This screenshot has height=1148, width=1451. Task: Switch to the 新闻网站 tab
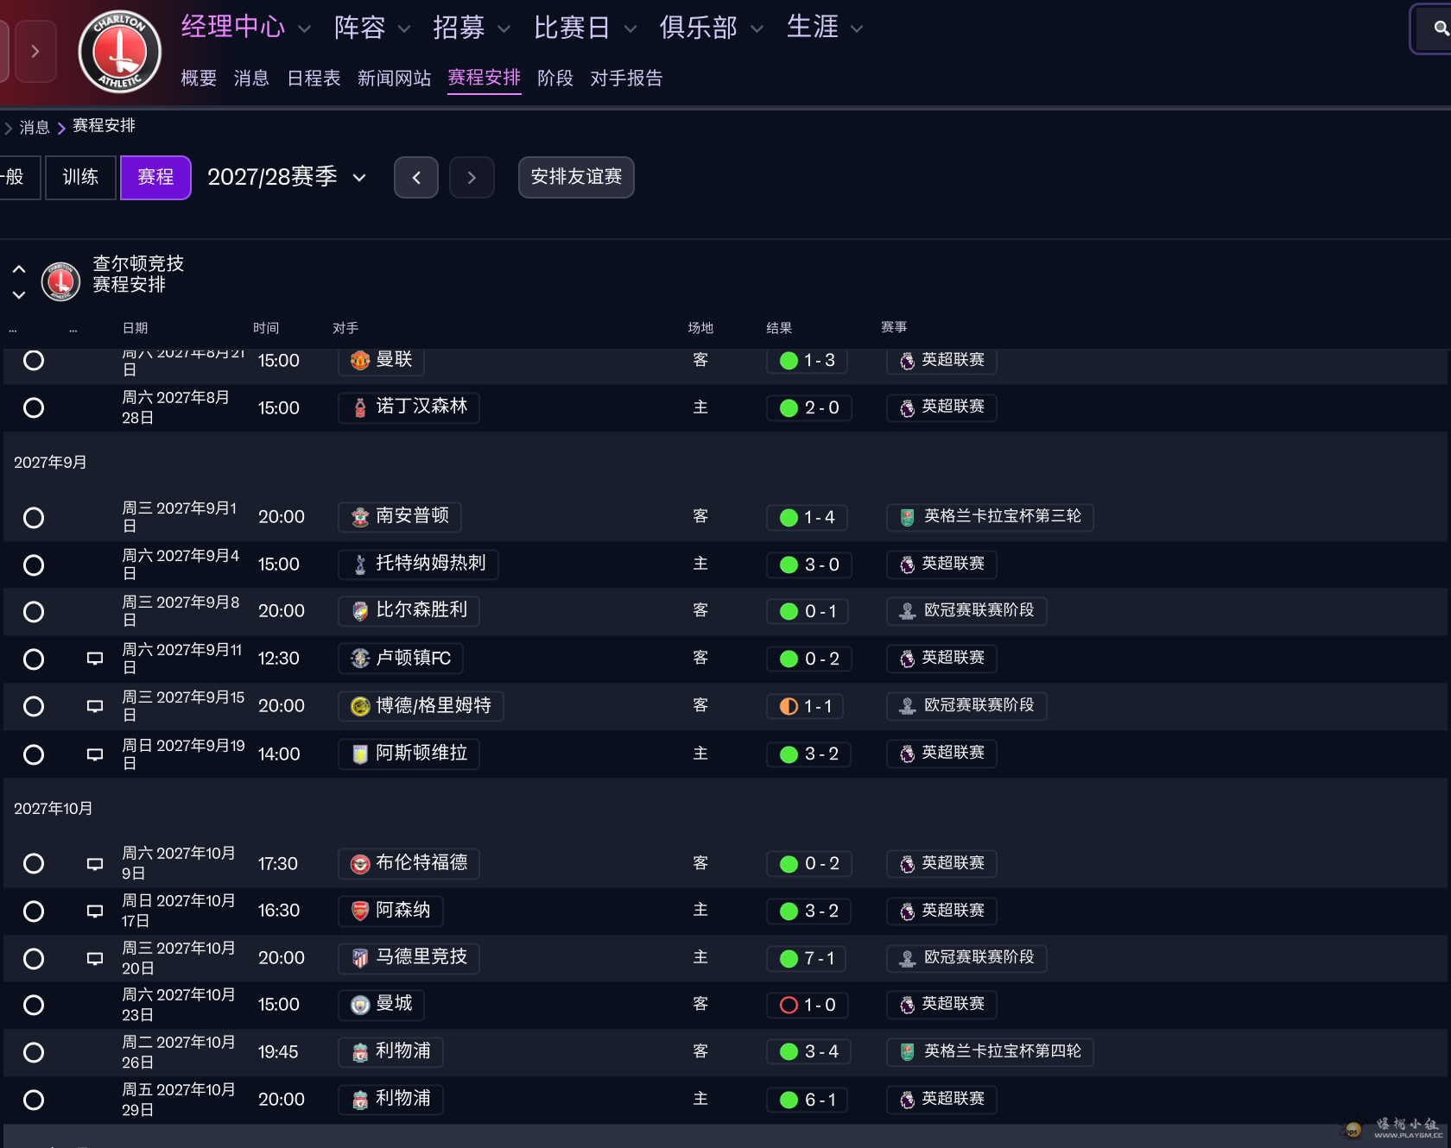point(394,79)
